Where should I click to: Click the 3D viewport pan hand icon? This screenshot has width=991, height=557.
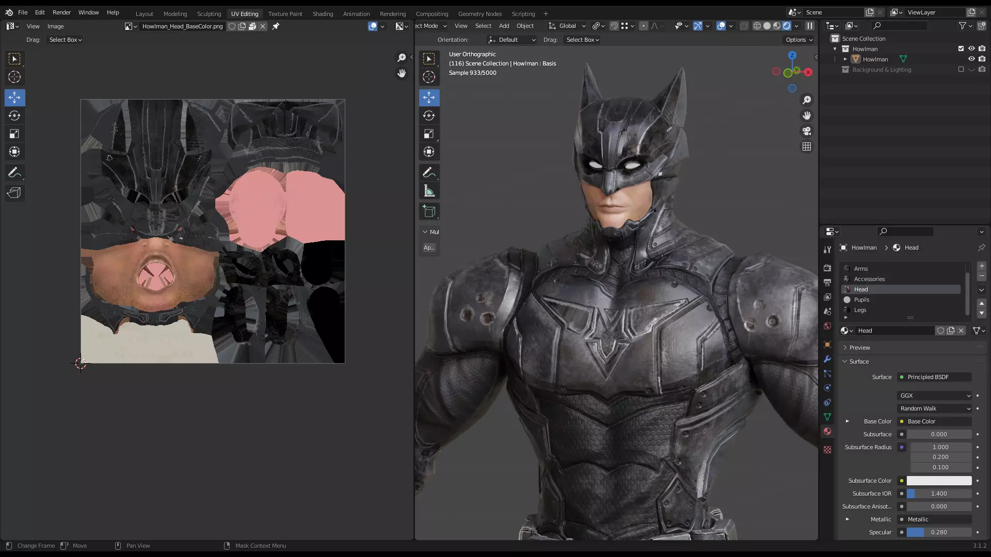coord(807,116)
